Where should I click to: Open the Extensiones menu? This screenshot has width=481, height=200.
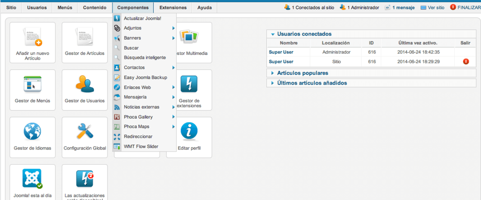coord(173,8)
